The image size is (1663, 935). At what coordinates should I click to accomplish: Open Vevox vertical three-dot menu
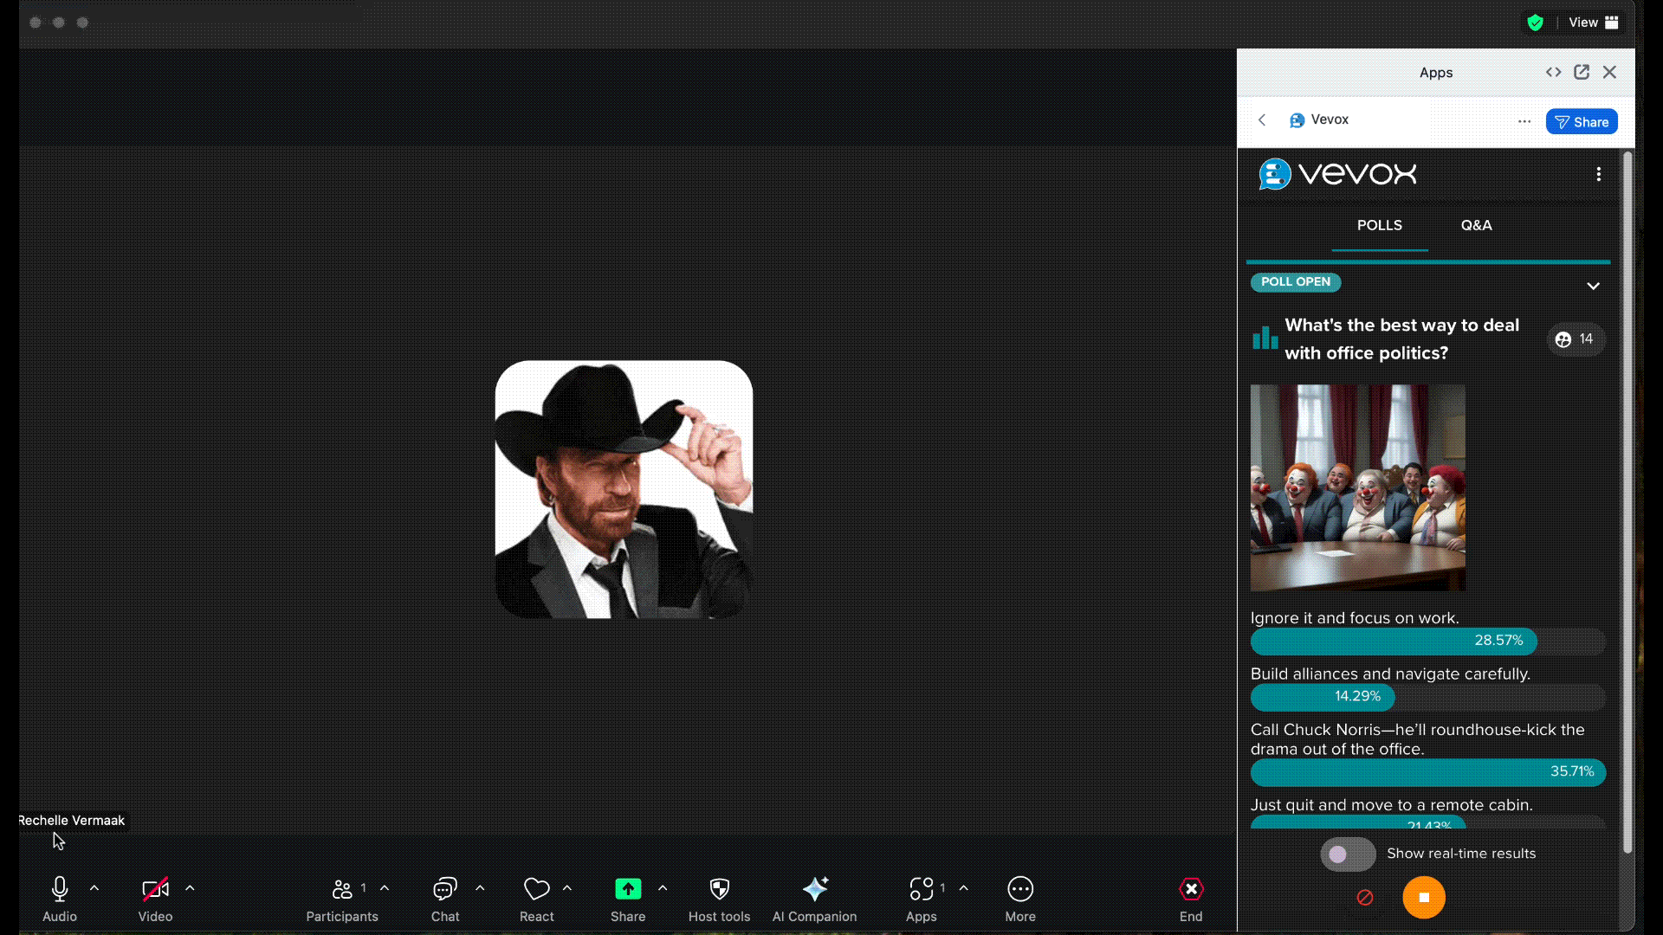(1599, 174)
